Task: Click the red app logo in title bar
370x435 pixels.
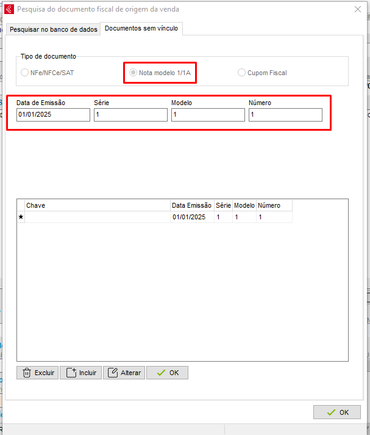Action: click(9, 9)
